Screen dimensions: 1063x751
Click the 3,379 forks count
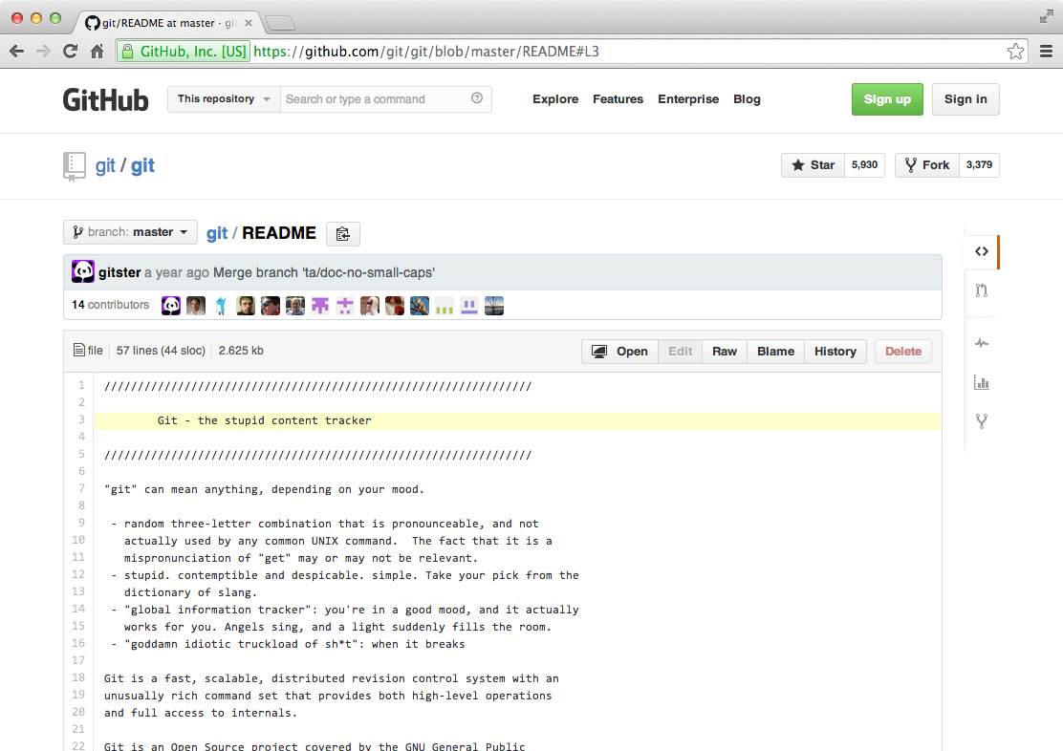coord(979,164)
